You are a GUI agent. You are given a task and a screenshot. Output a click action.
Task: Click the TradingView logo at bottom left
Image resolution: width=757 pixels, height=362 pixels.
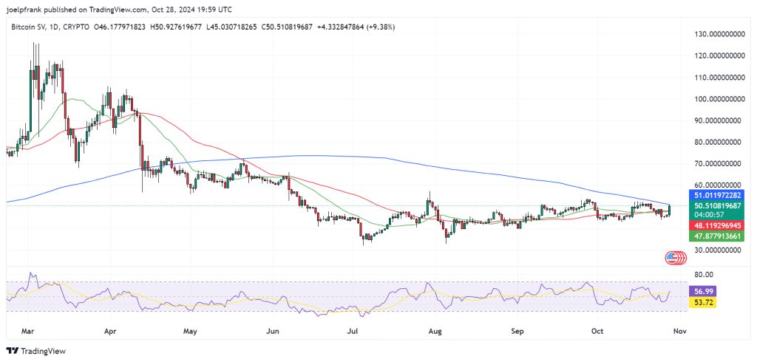coord(35,351)
